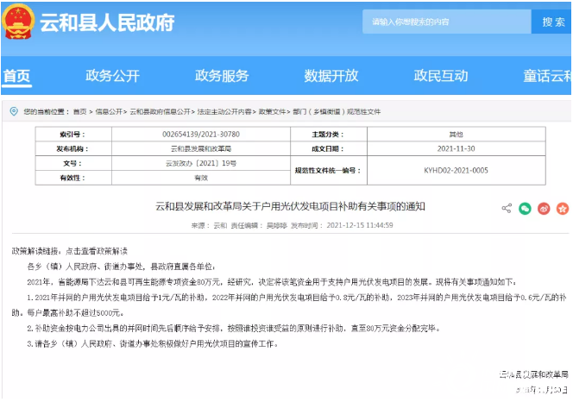Switch to the 政务服务 tab

point(222,75)
